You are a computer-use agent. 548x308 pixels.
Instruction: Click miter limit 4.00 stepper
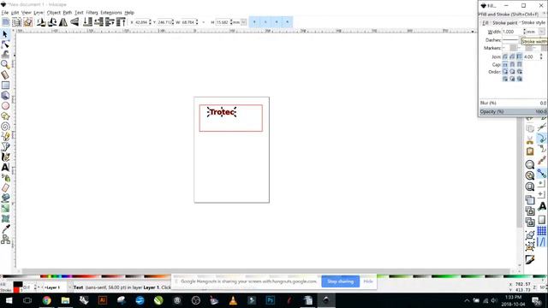(x=541, y=56)
